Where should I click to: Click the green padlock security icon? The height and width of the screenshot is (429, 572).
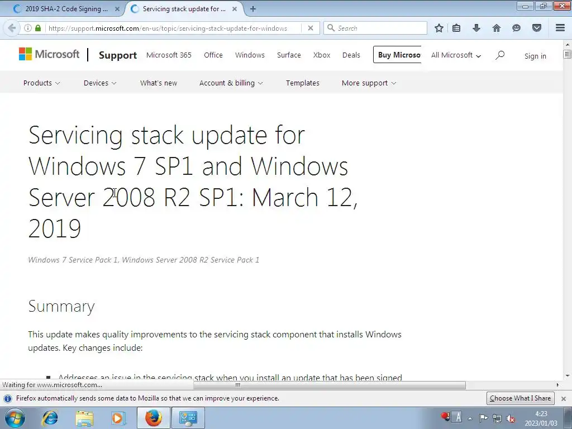[x=38, y=28]
